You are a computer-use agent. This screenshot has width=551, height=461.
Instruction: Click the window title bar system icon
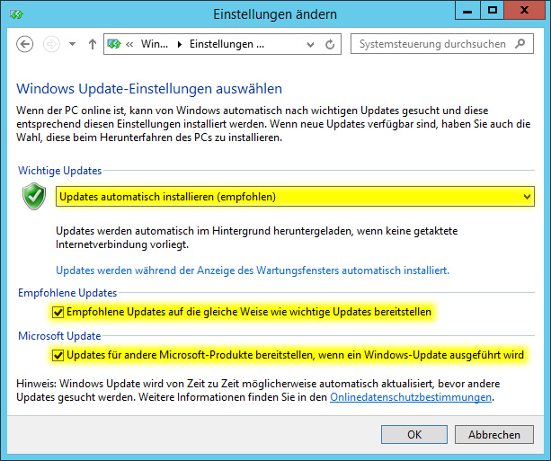[16, 14]
